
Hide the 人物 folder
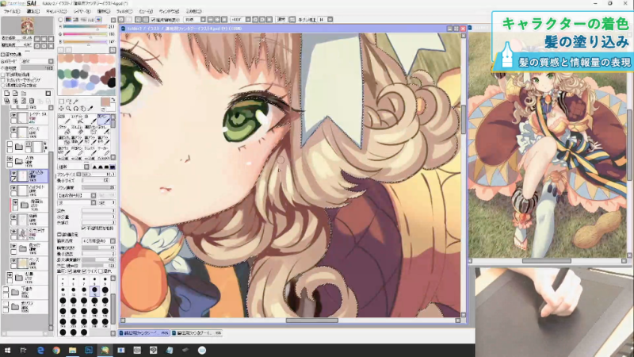[x=10, y=159]
